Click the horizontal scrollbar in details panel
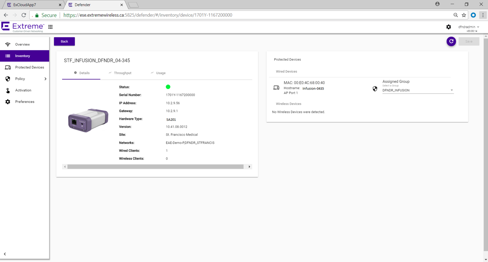488x262 pixels. click(156, 167)
